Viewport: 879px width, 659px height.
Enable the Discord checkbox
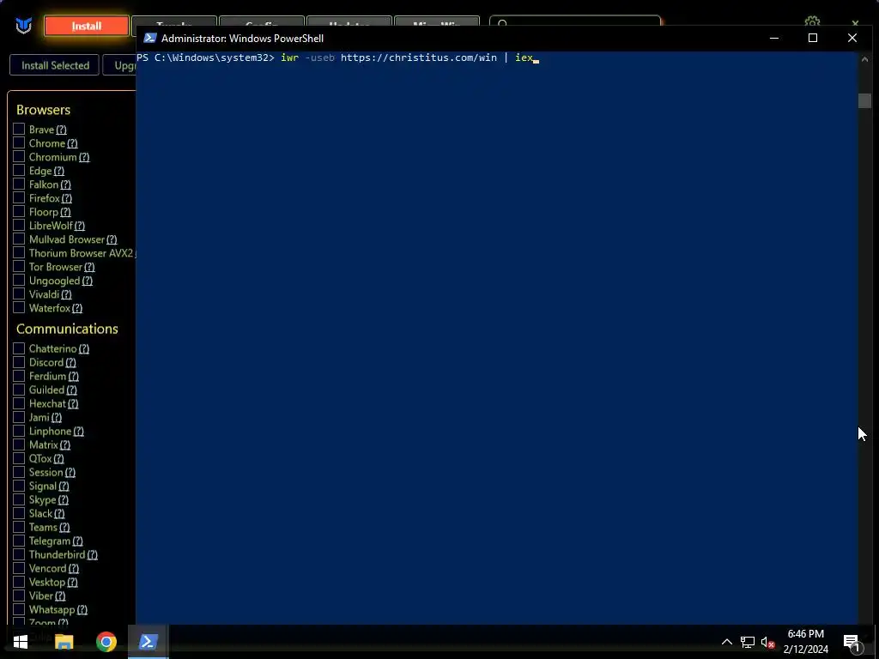coord(19,362)
